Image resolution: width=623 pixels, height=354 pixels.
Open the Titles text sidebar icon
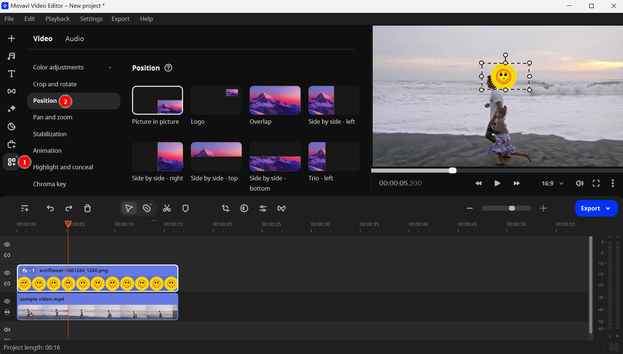(x=11, y=73)
